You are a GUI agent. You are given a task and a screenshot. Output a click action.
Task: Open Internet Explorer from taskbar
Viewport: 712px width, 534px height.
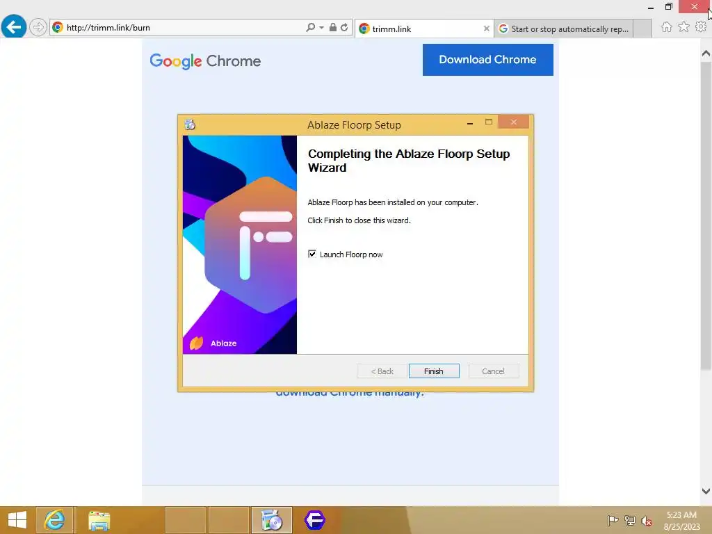[54, 520]
